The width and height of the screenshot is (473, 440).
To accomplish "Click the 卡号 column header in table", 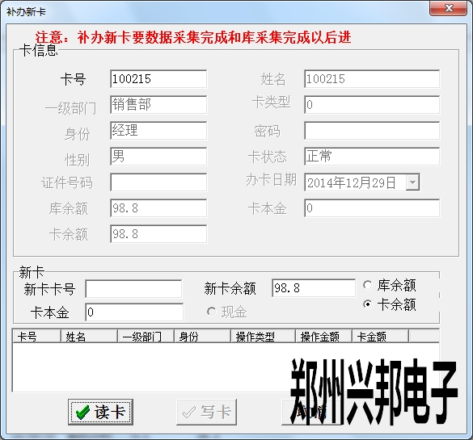I will (x=36, y=336).
